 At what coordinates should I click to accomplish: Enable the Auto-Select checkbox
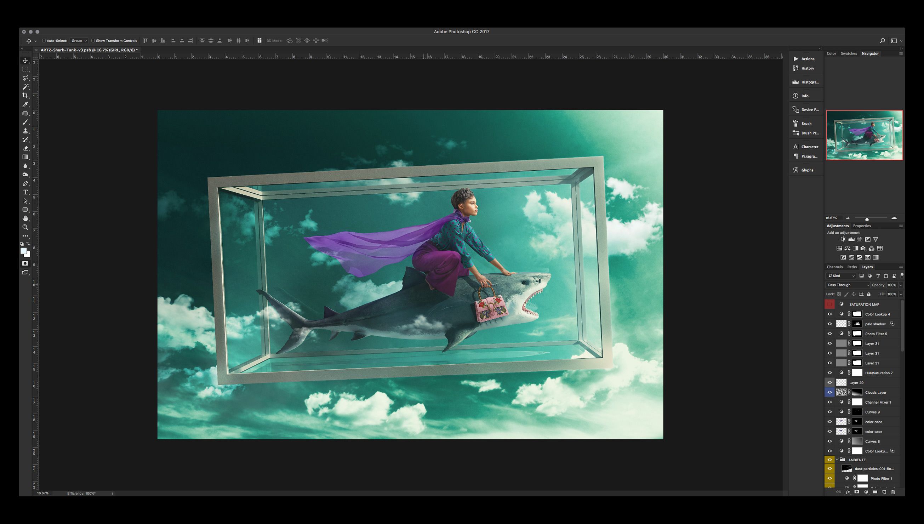(x=44, y=41)
